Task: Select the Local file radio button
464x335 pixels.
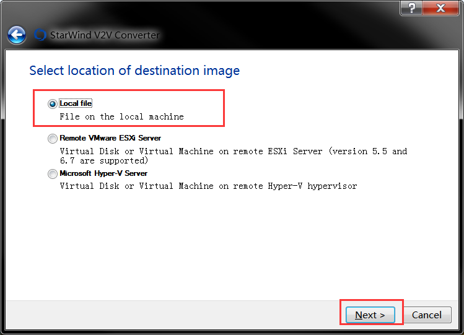Action: (53, 104)
